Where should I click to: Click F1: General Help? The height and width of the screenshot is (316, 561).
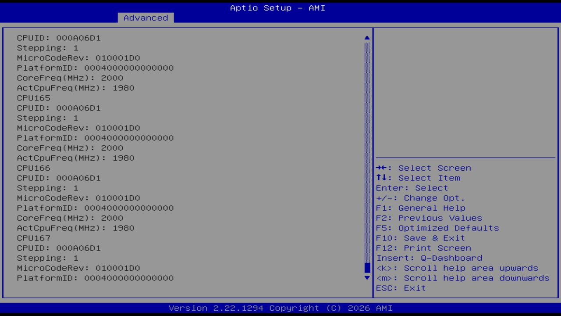point(420,208)
